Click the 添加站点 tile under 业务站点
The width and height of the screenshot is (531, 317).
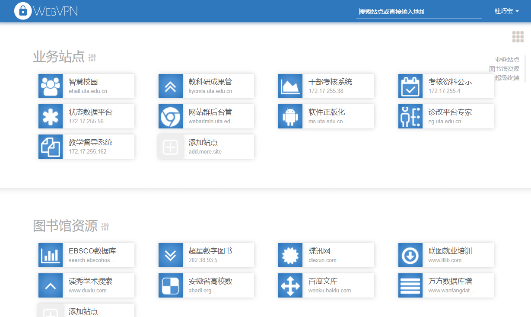click(x=206, y=147)
